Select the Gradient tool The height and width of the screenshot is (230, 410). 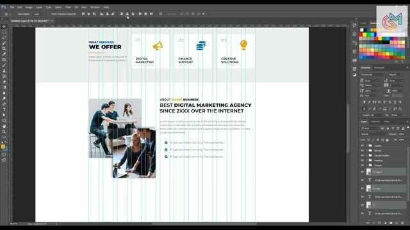coord(4,88)
